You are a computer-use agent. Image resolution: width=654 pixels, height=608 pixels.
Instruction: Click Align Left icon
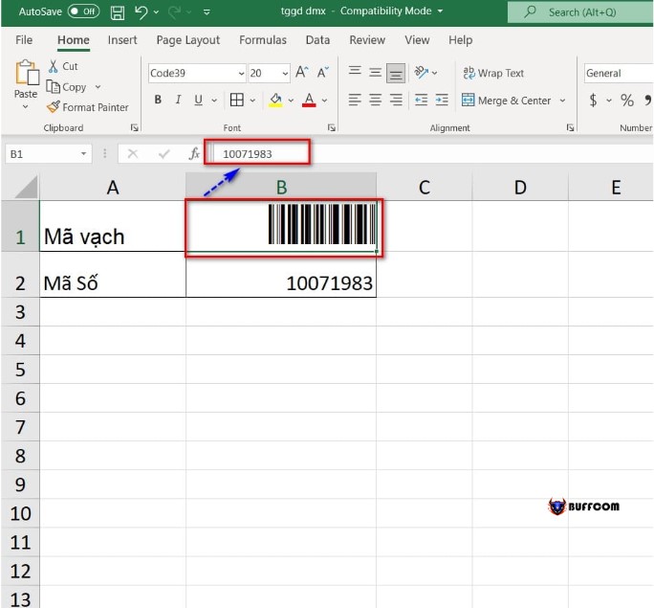point(355,100)
